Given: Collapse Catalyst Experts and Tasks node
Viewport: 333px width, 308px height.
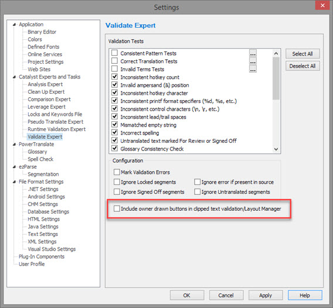Looking at the screenshot, I should coord(14,77).
